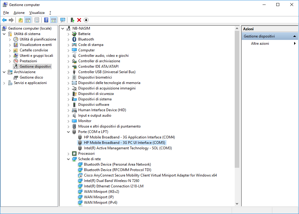
Task: Click the Update driver toolbar icon
Action: (x=72, y=20)
